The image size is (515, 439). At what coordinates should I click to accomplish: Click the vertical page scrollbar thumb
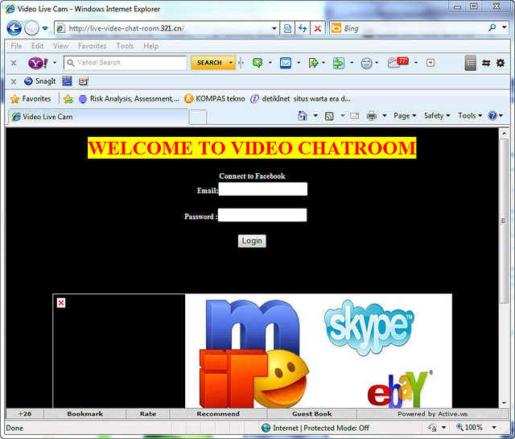pyautogui.click(x=504, y=221)
